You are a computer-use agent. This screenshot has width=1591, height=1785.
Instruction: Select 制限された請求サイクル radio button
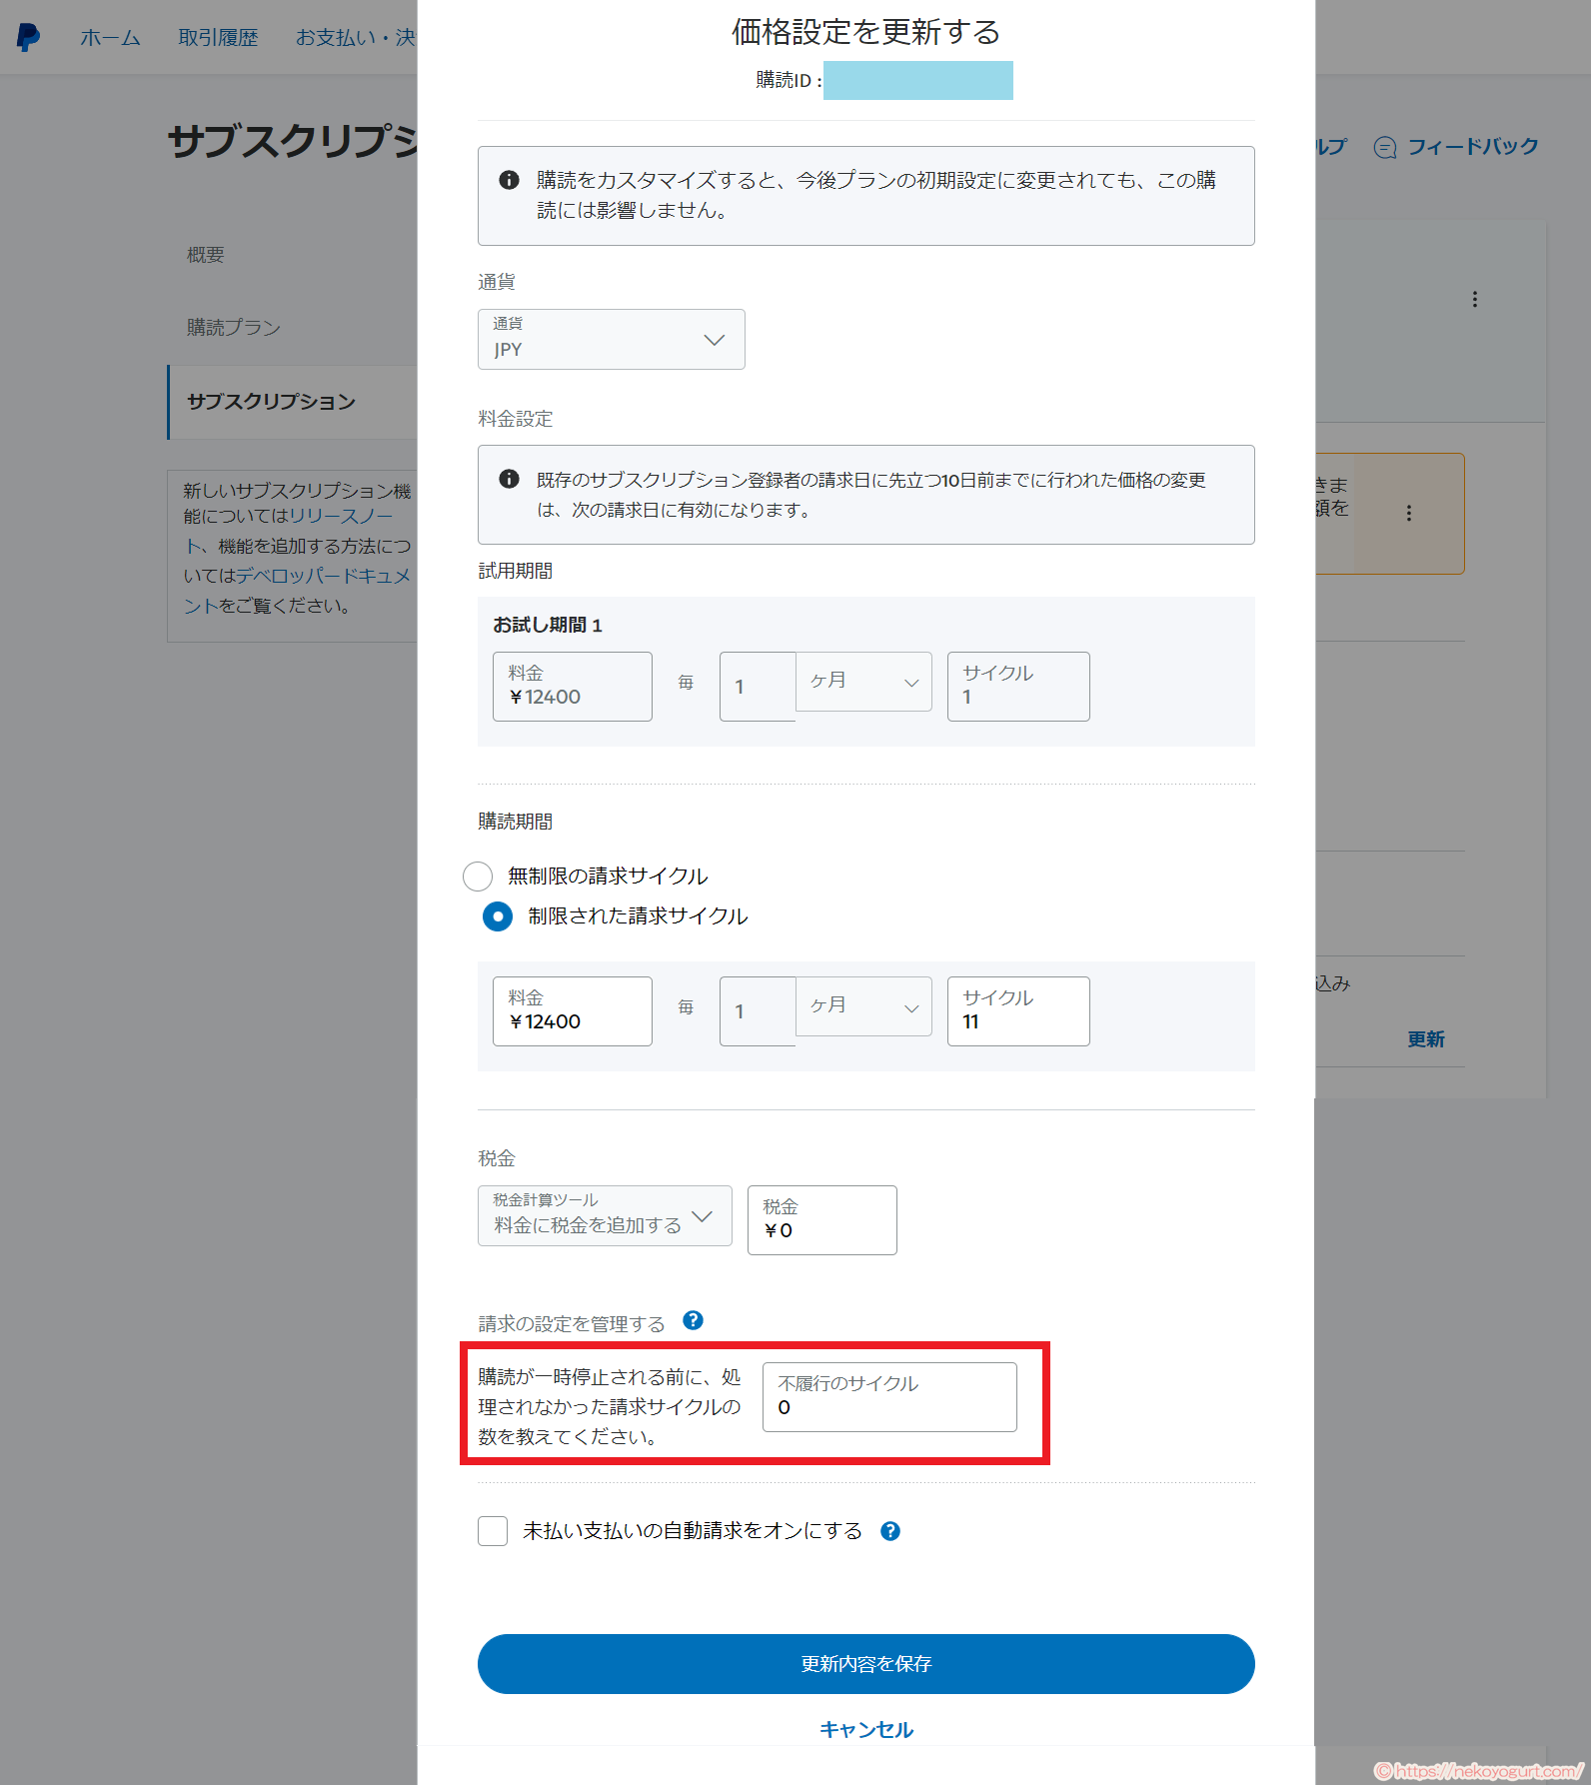coord(498,916)
